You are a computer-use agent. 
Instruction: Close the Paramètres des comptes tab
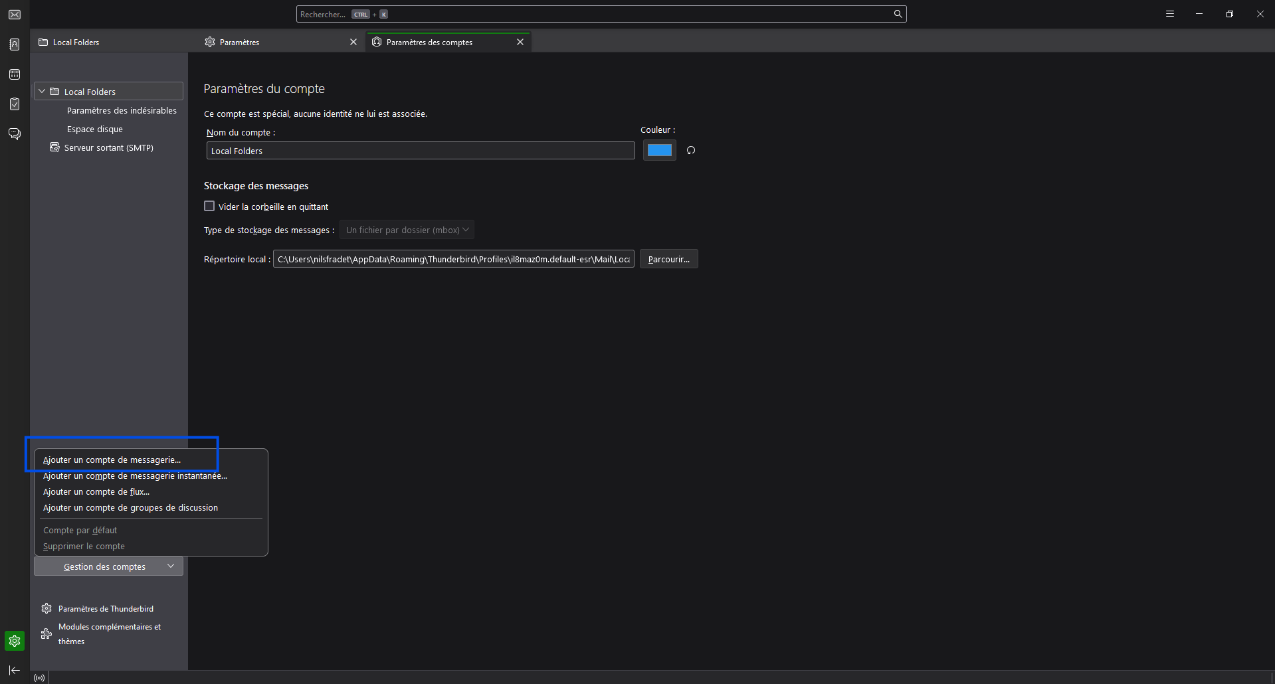pyautogui.click(x=520, y=42)
